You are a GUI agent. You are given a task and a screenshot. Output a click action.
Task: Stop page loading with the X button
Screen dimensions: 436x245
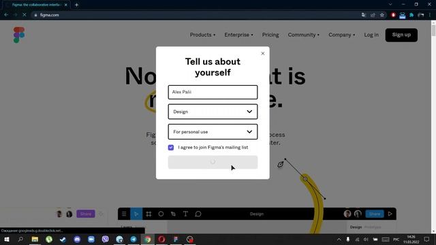click(x=25, y=15)
